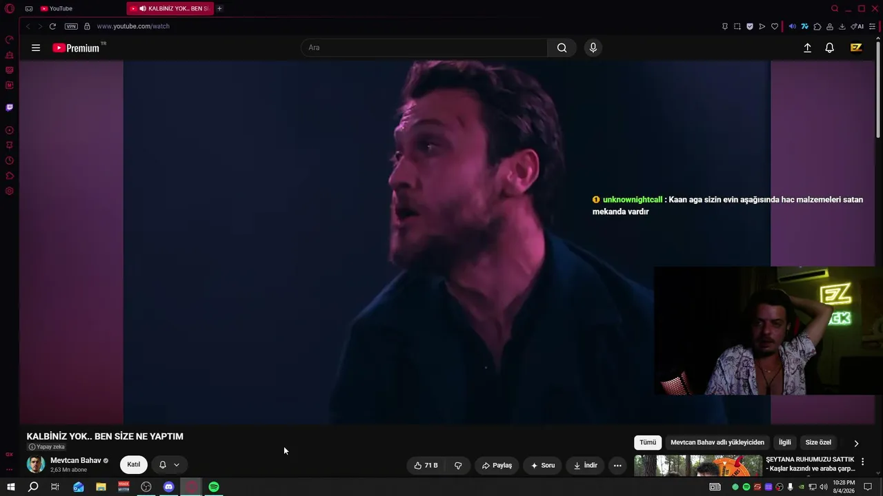Open the EZ account avatar menu
The image size is (883, 496).
pyautogui.click(x=856, y=48)
